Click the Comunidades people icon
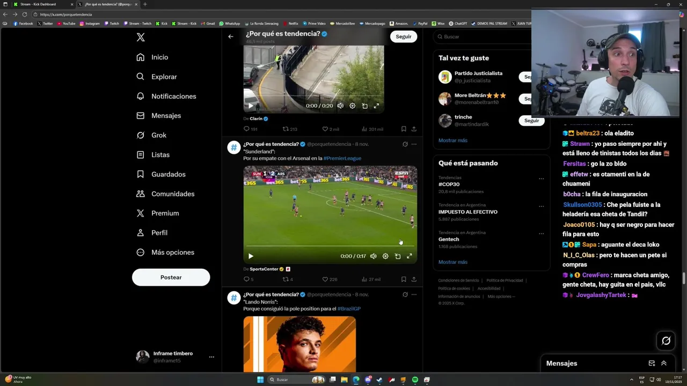 [140, 194]
